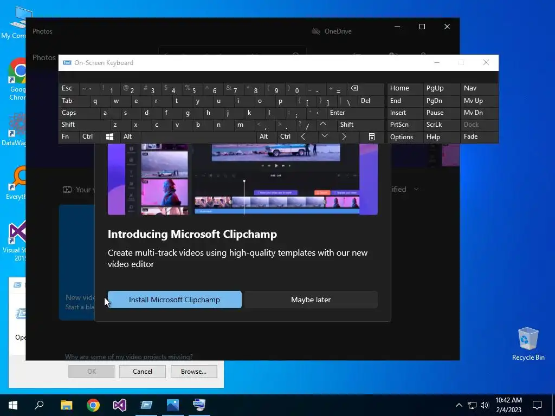The width and height of the screenshot is (555, 416).
Task: Open Google Chrome from taskbar
Action: (93, 405)
